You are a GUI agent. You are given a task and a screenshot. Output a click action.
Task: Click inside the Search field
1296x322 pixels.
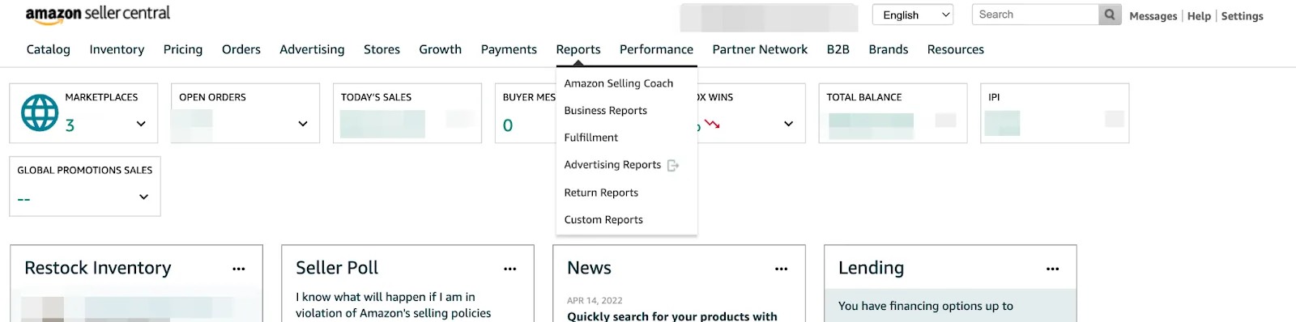(x=1036, y=15)
